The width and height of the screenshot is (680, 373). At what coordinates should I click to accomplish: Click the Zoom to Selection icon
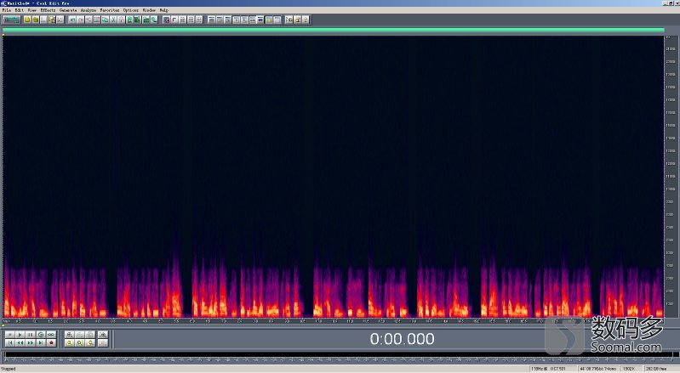coord(103,335)
